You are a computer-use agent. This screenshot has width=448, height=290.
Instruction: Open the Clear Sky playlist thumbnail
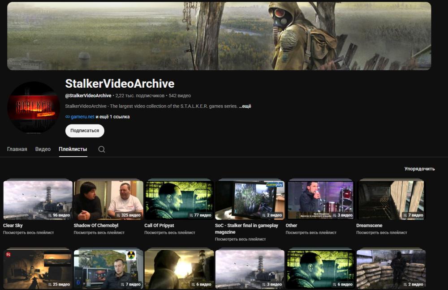38,200
